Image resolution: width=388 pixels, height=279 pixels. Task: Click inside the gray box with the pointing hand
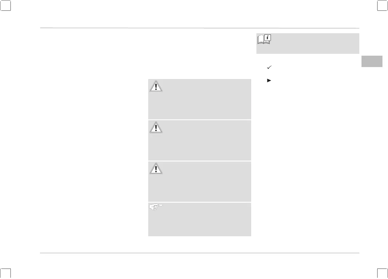[199, 219]
